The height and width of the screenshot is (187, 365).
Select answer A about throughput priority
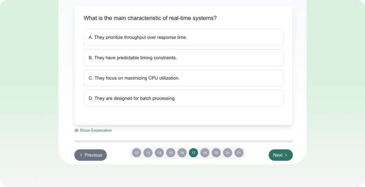tap(183, 37)
